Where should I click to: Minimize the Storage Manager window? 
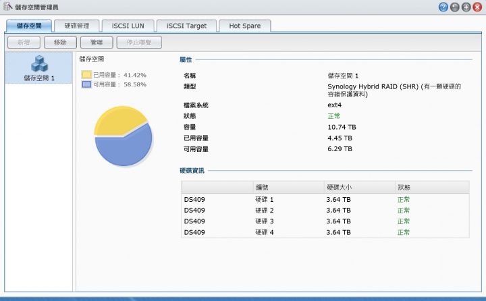[x=455, y=7]
